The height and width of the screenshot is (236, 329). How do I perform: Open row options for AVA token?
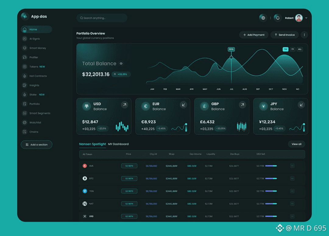292,166
